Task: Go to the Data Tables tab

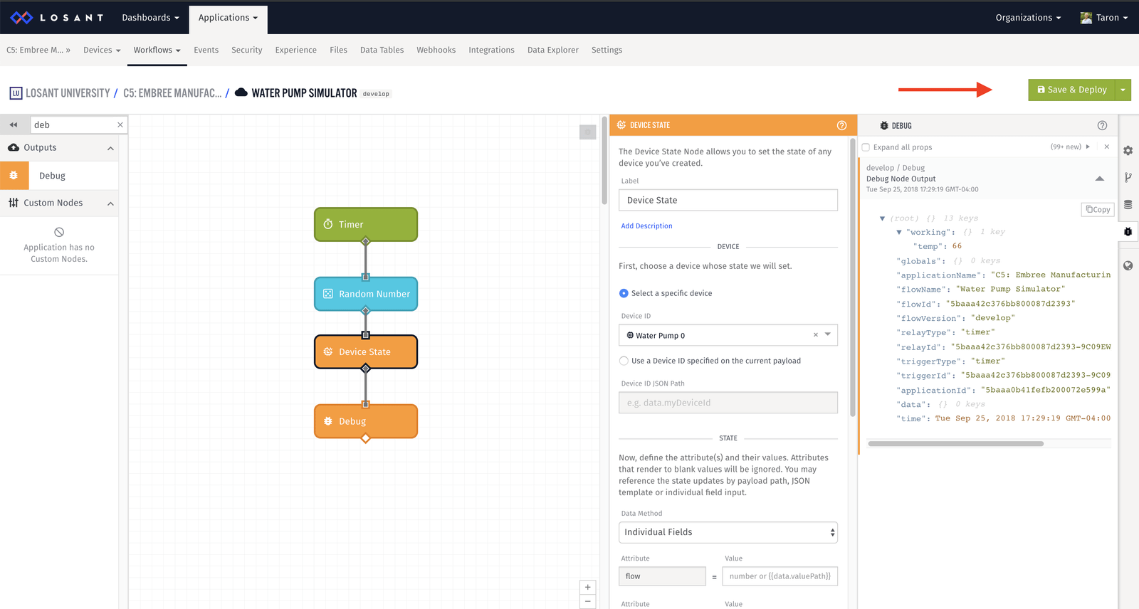Action: 382,50
